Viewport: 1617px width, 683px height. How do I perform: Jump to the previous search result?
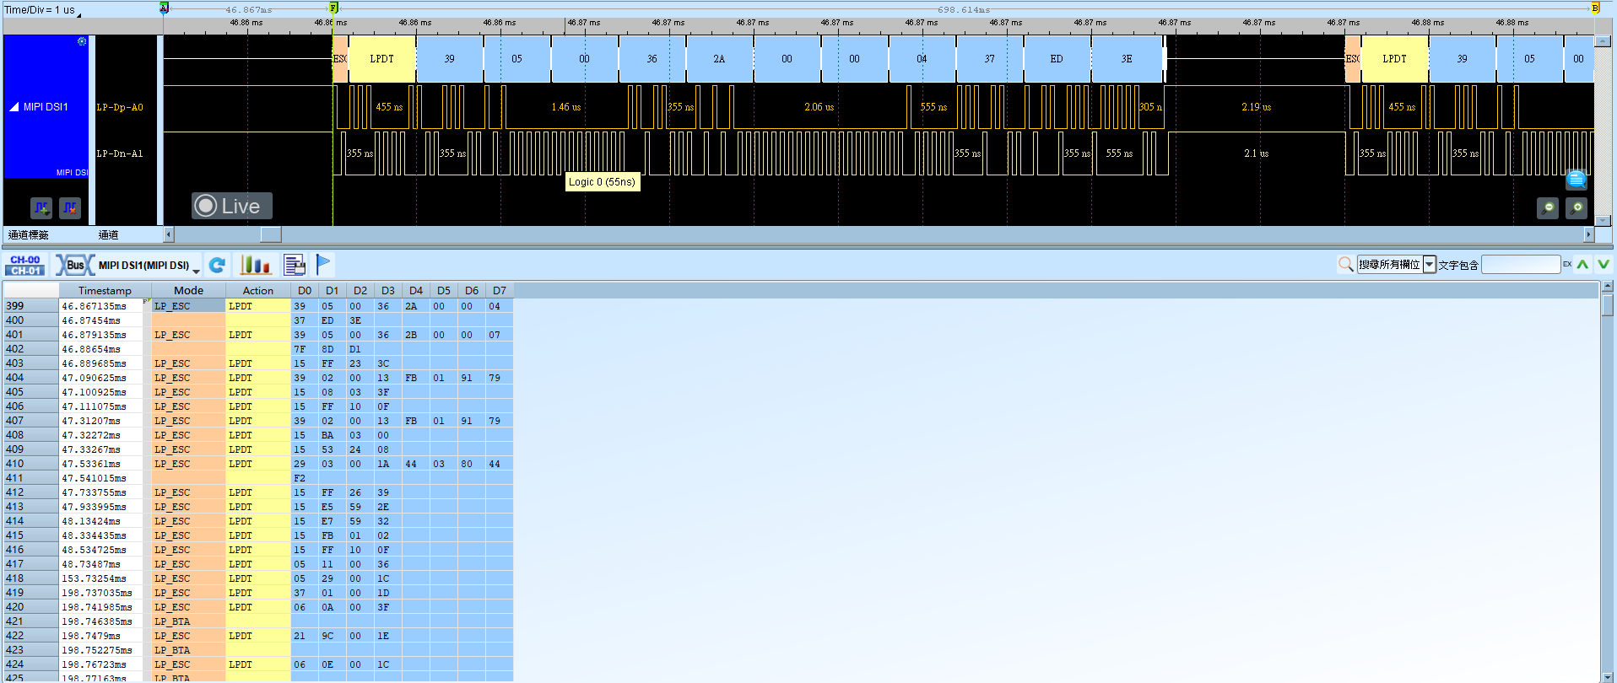tap(1582, 265)
